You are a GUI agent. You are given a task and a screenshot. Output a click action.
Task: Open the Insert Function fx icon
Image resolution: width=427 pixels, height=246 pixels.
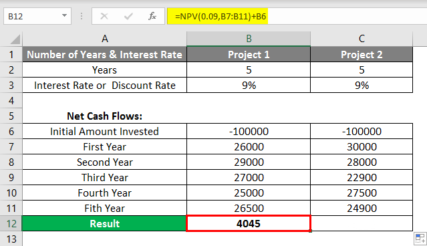point(152,16)
